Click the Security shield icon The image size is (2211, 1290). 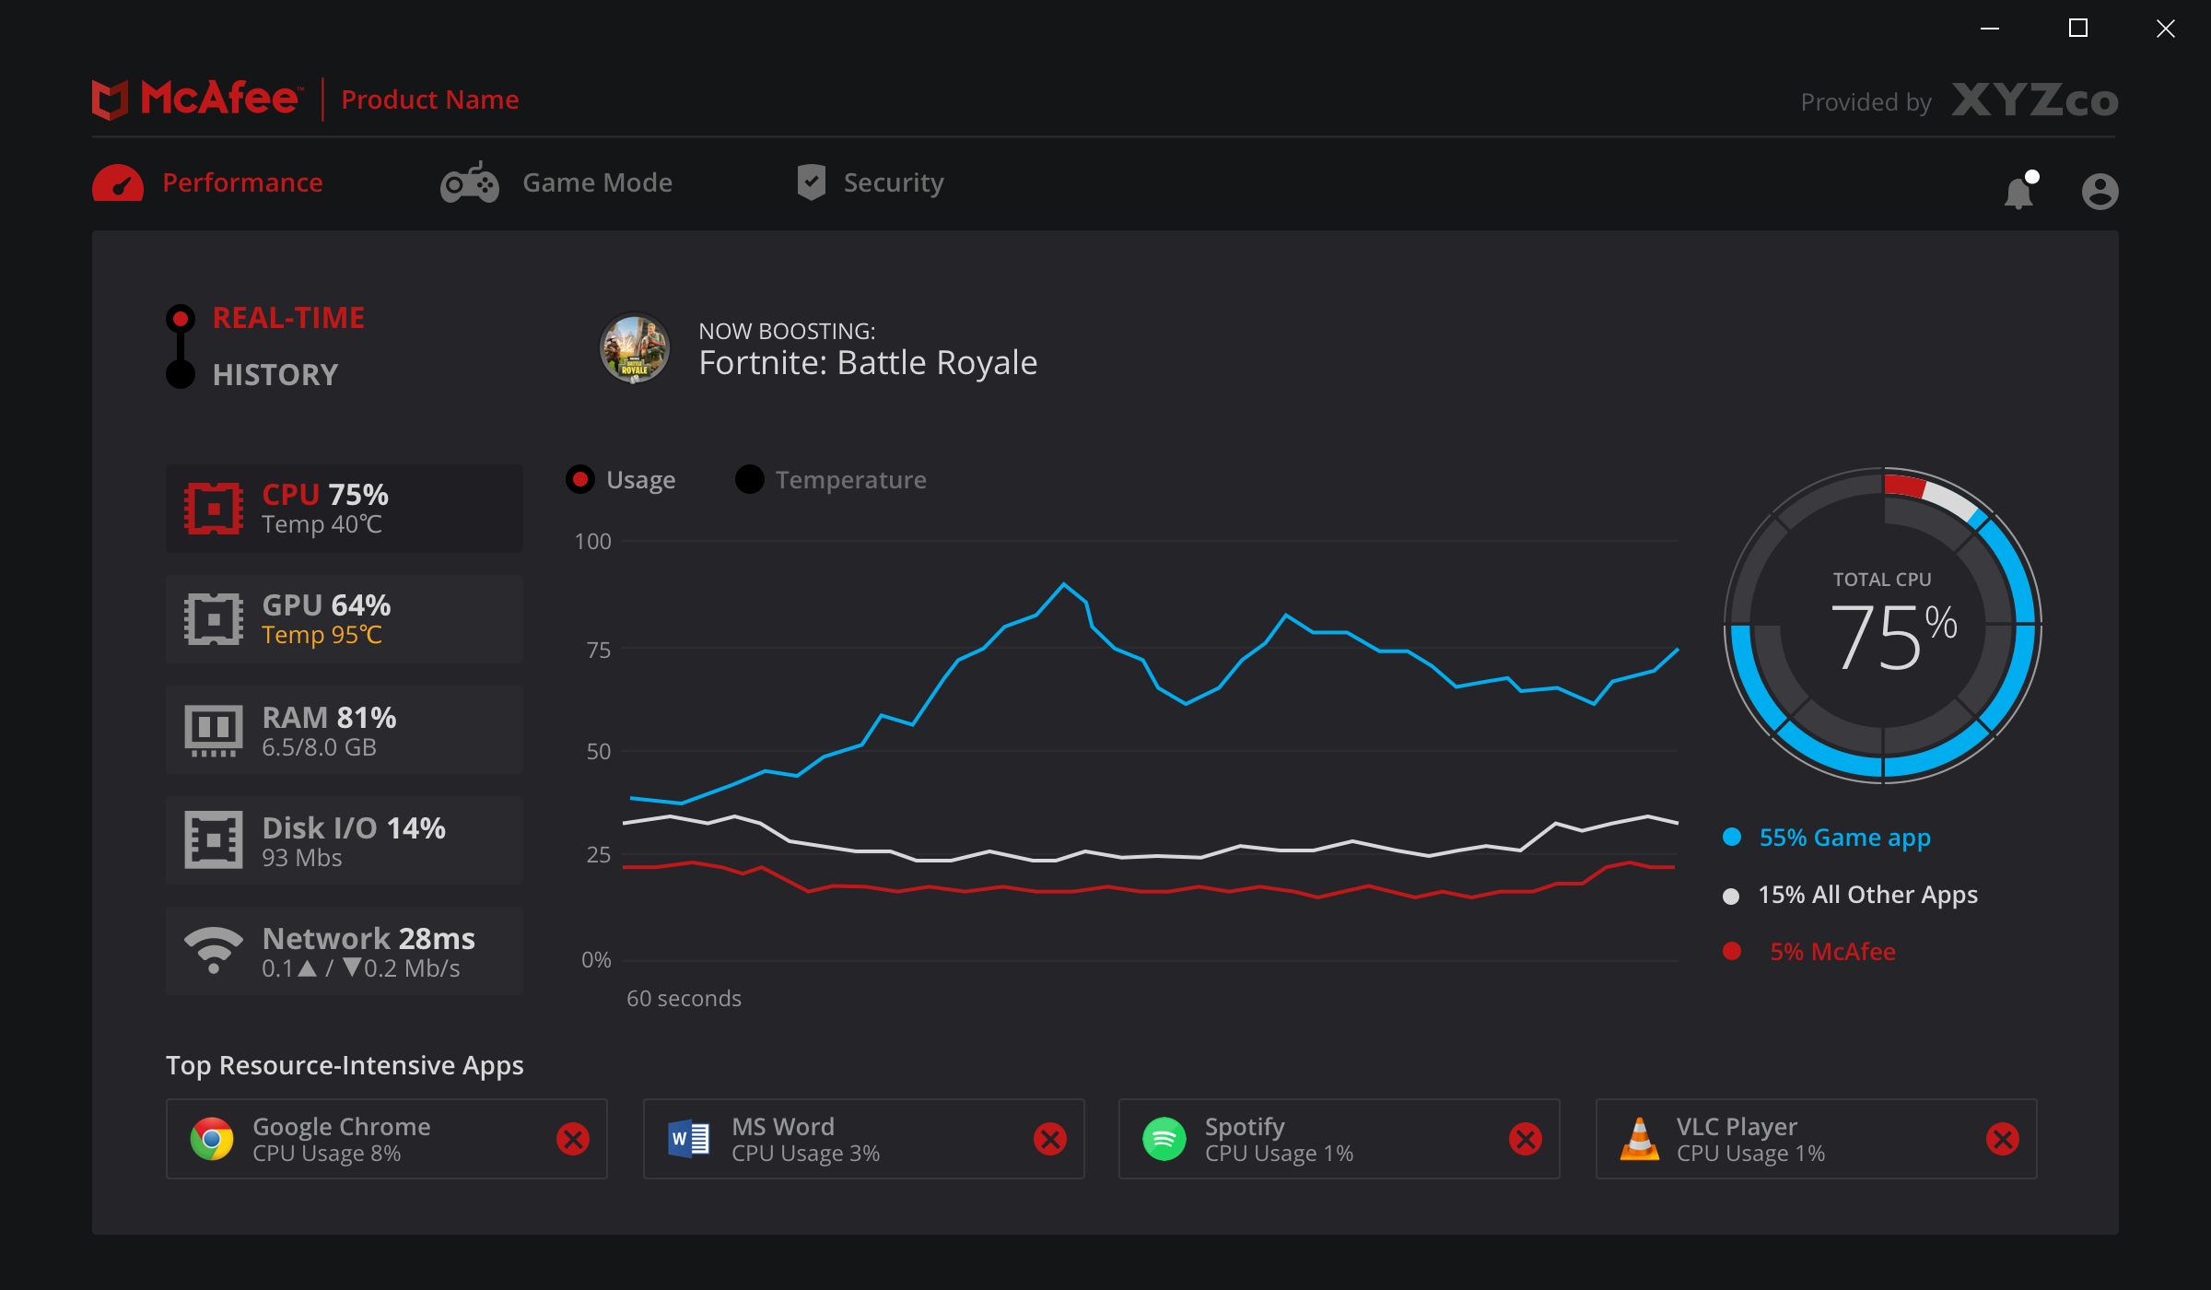(812, 182)
